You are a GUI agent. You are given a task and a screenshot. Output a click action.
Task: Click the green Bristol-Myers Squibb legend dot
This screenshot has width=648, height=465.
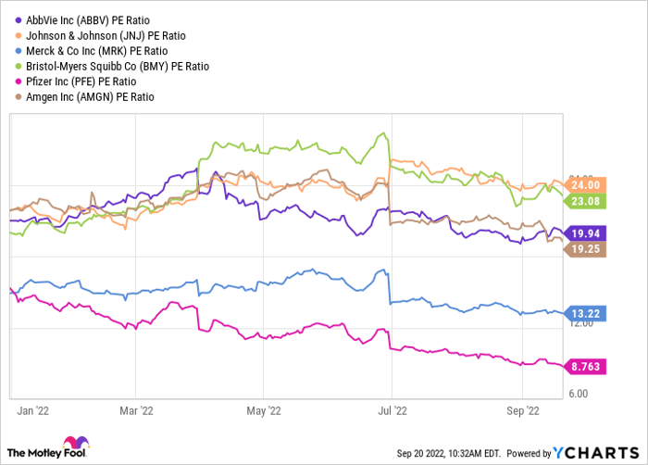click(x=19, y=66)
